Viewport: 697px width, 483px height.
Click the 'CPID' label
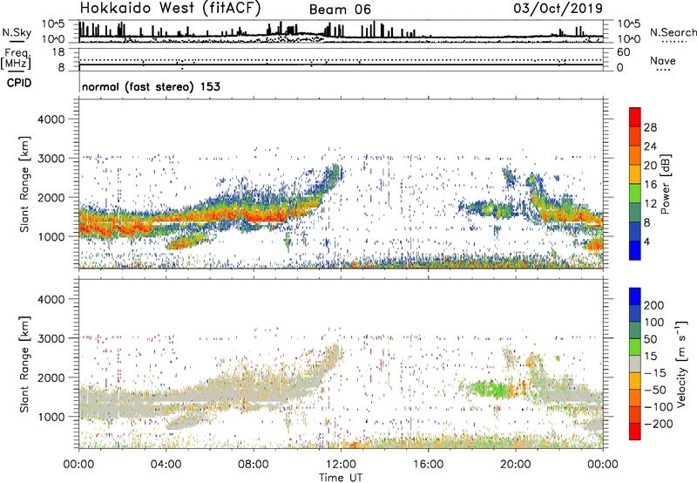point(19,83)
